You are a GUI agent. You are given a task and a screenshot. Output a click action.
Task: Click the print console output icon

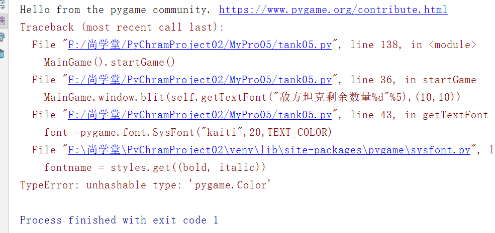[2, 37]
